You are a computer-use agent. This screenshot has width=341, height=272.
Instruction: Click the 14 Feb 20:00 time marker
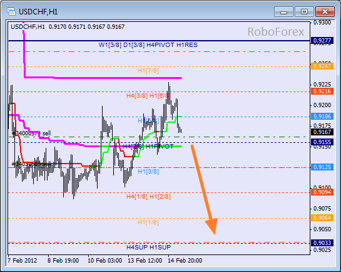coord(185,261)
